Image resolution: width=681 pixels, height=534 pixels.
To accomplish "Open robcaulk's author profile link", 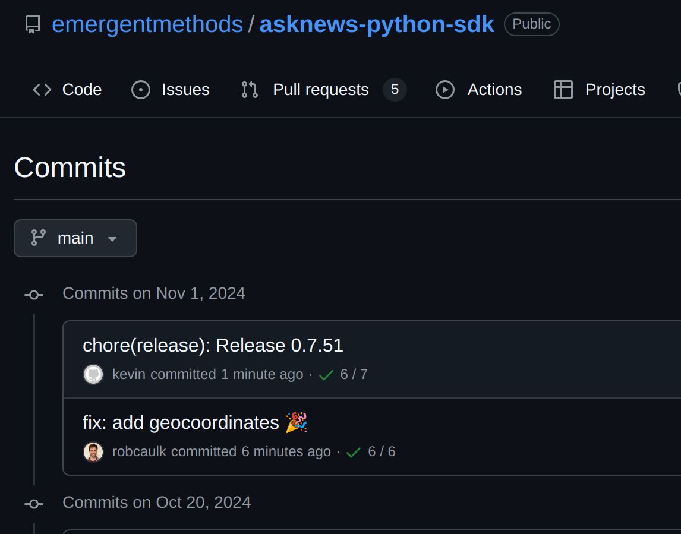I will pyautogui.click(x=140, y=451).
